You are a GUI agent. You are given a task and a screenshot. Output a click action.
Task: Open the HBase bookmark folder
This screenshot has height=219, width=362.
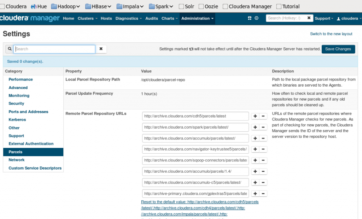[98, 6]
